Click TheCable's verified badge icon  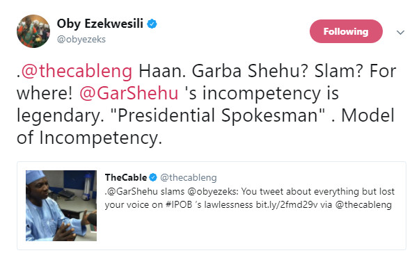[x=153, y=178]
